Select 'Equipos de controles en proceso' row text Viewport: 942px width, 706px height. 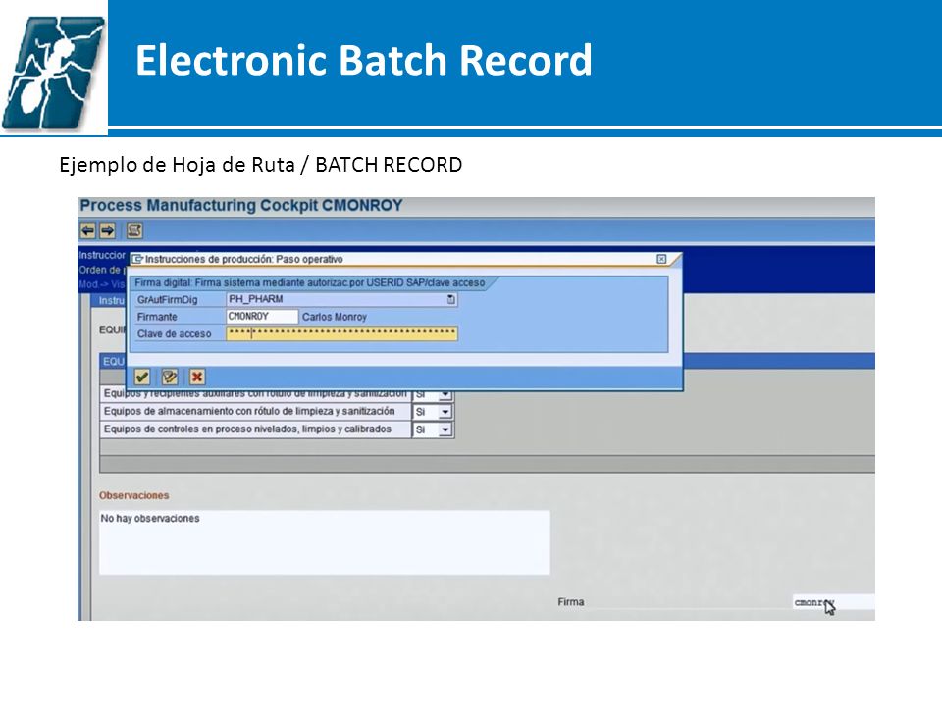point(247,429)
